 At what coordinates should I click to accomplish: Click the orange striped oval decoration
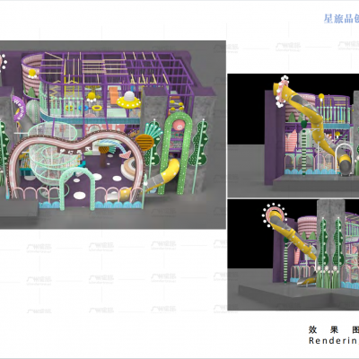(144, 142)
